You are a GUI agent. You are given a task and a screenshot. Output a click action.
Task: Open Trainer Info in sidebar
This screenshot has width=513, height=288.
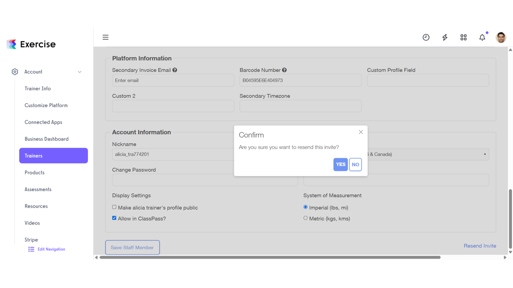[38, 88]
